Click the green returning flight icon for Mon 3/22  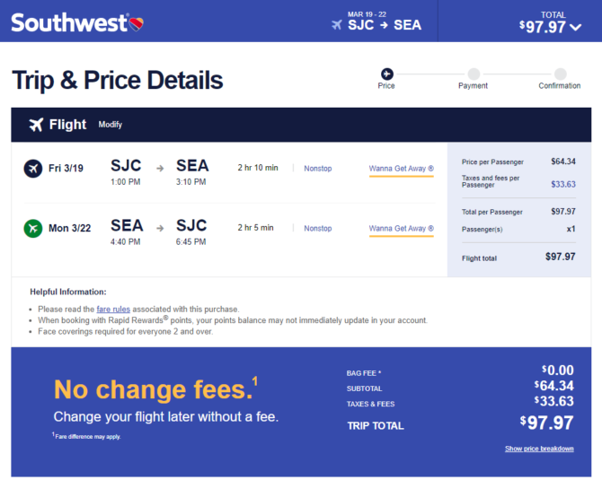click(33, 228)
